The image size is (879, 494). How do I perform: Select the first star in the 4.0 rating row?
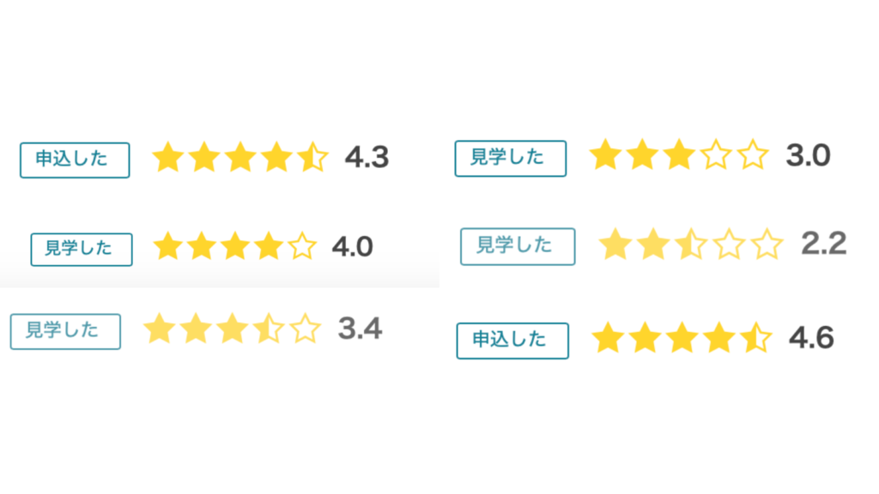(x=167, y=248)
